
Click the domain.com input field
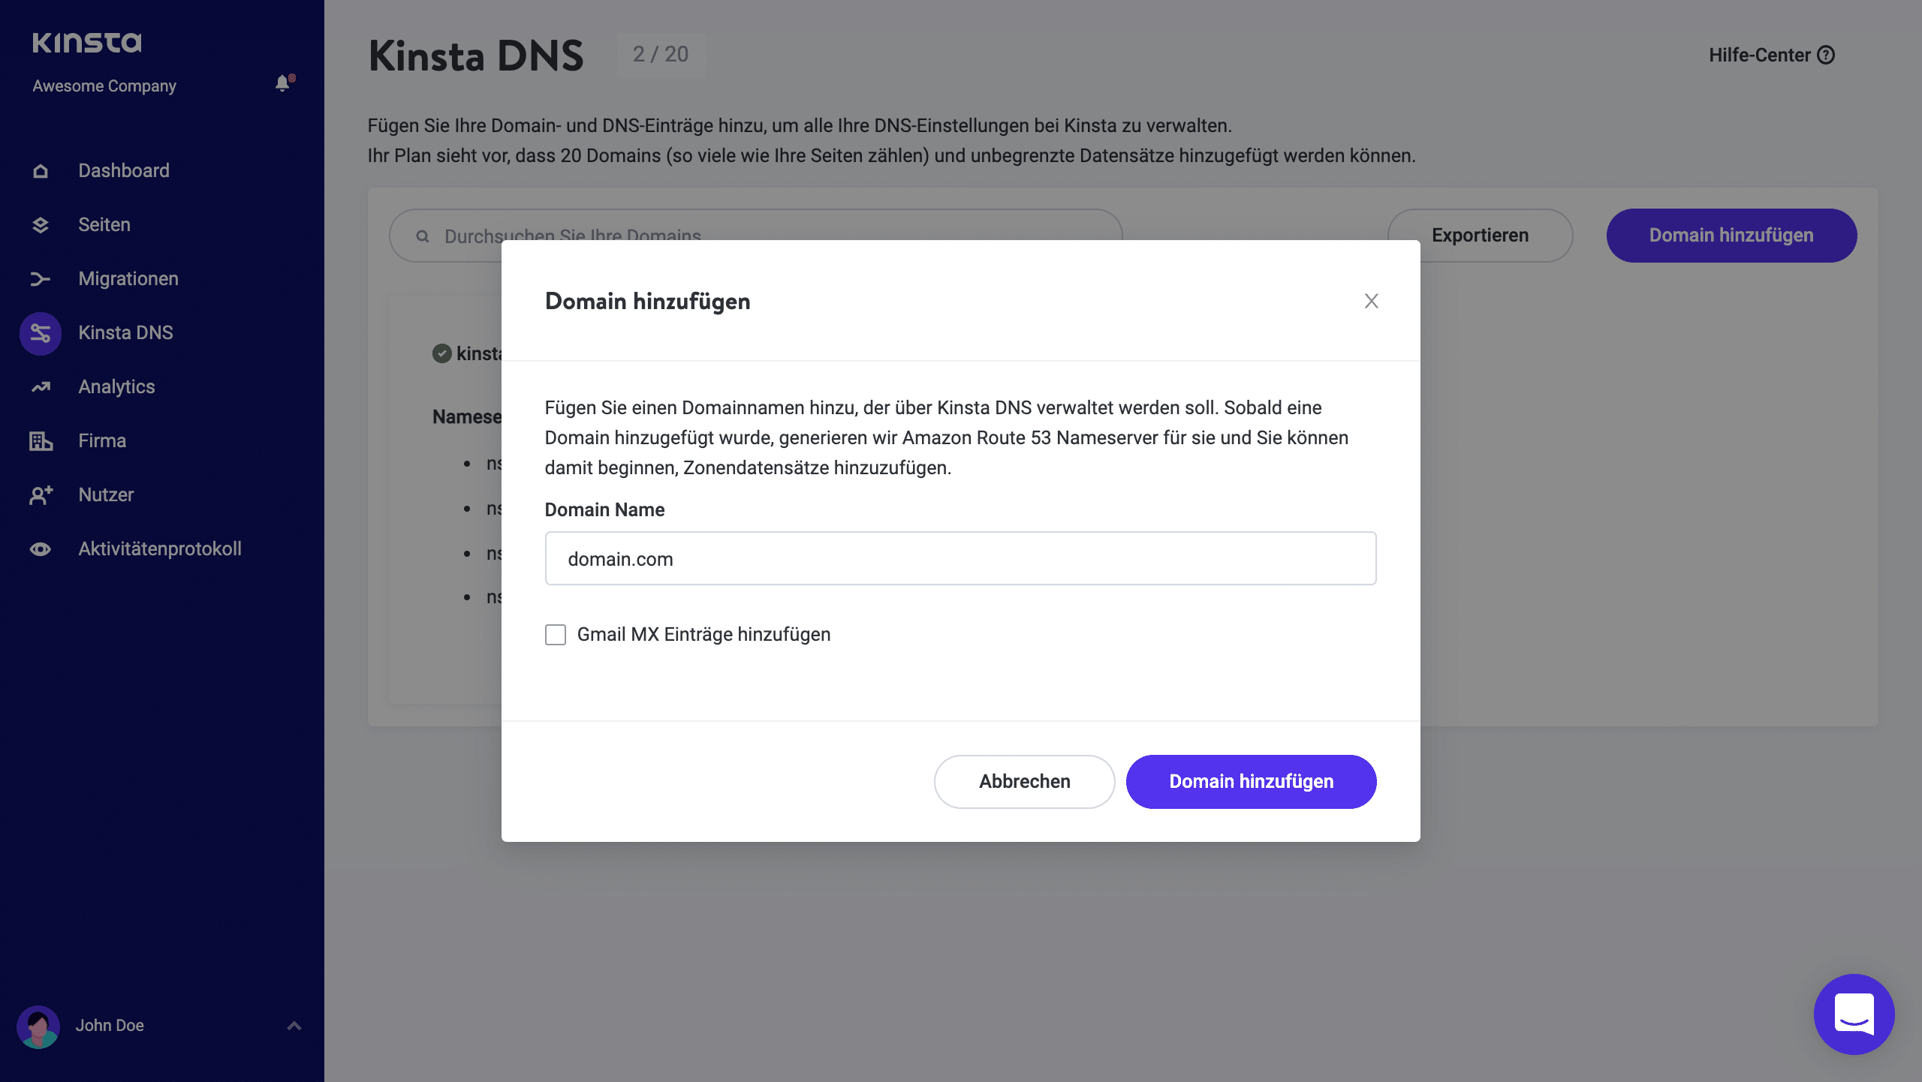(961, 558)
